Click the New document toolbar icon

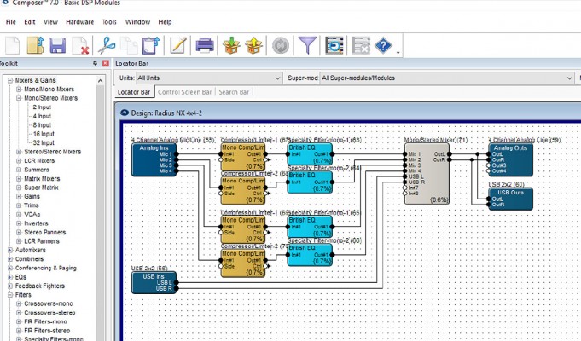pos(13,45)
